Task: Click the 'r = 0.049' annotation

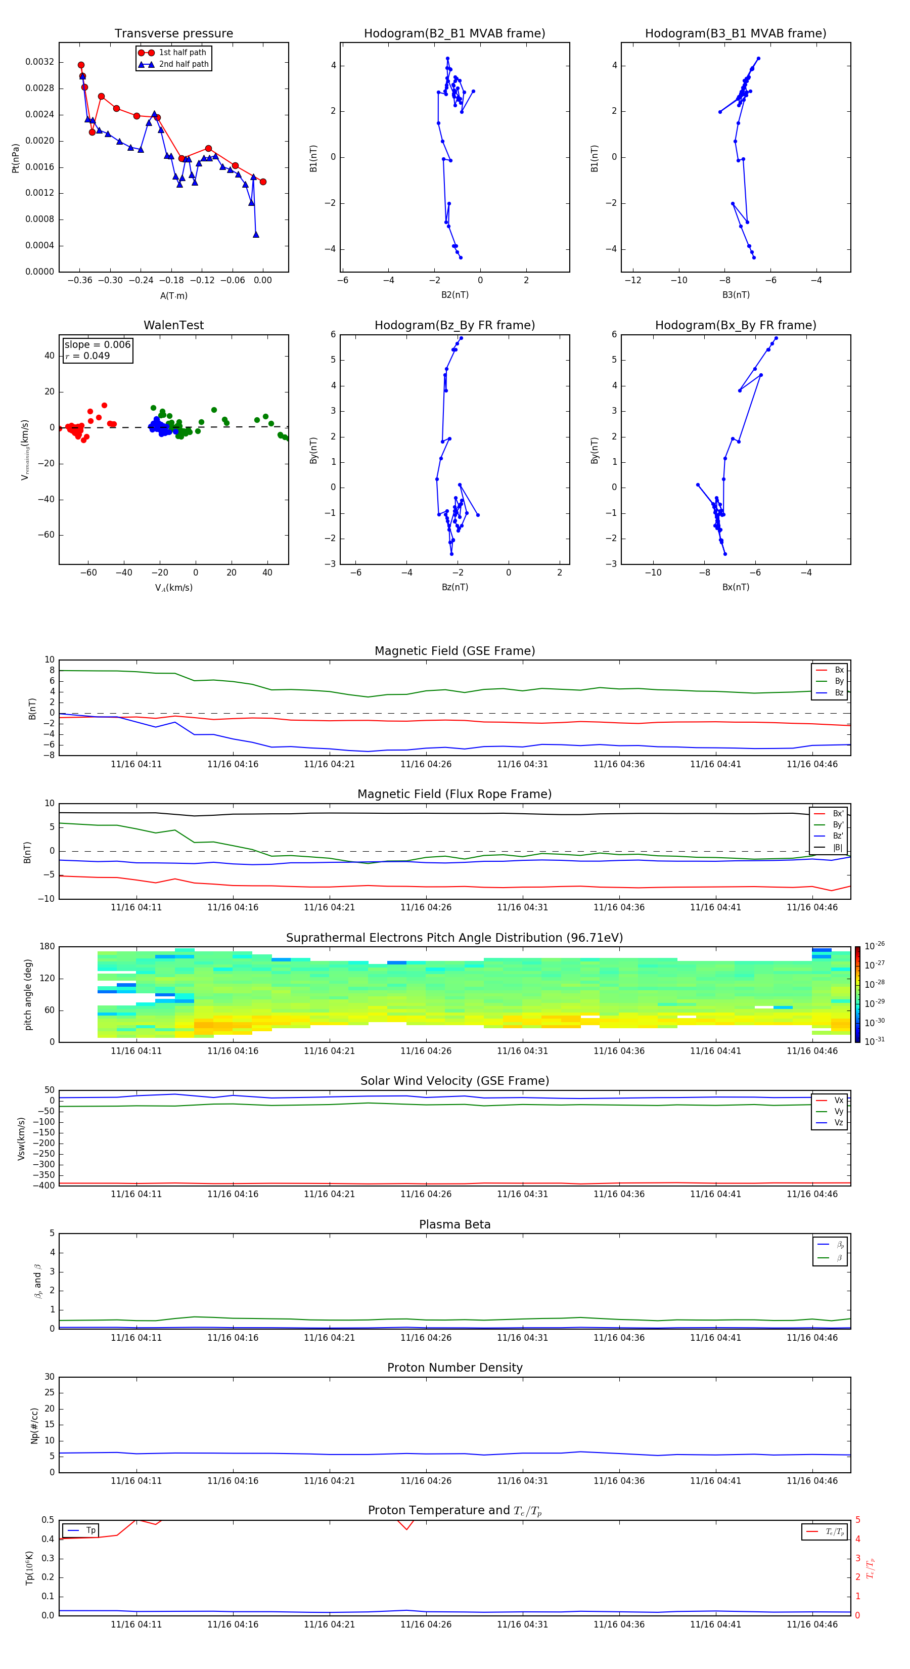Action: pyautogui.click(x=87, y=356)
